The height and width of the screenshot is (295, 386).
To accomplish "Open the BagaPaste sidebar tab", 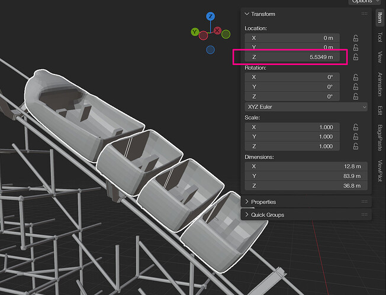I will pyautogui.click(x=380, y=138).
